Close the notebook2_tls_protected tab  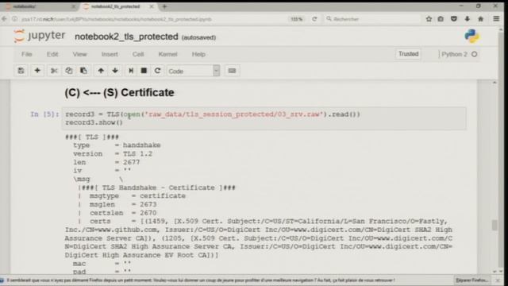tap(152, 6)
